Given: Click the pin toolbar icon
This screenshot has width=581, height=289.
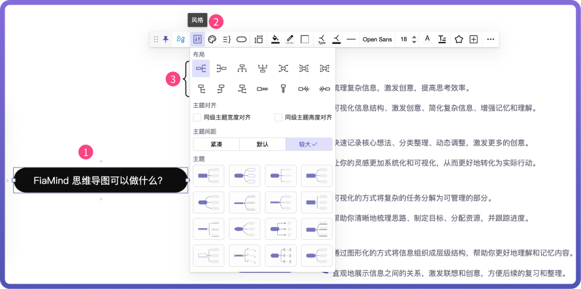Looking at the screenshot, I should pos(165,39).
